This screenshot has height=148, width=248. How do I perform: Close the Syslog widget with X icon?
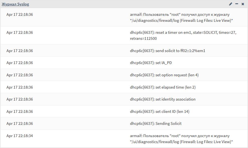243,4
